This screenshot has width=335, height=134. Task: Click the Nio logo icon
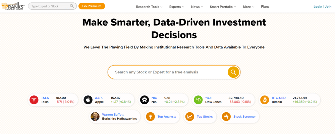click(144, 100)
